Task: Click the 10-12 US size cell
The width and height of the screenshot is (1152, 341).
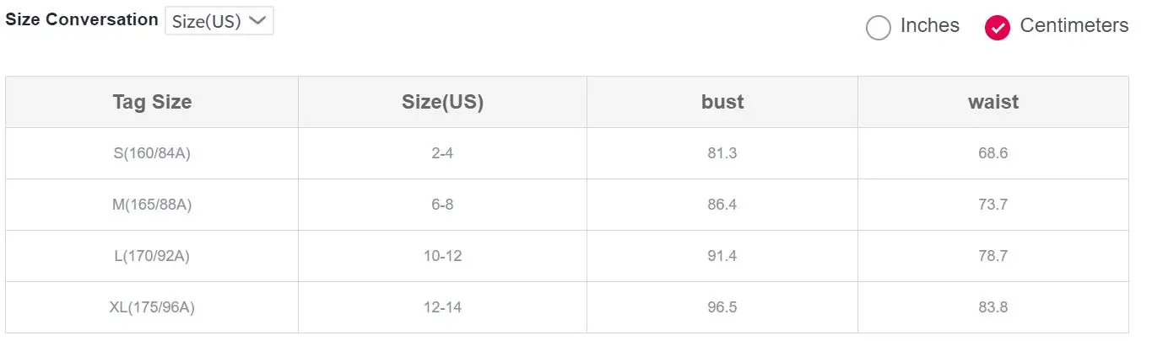Action: (x=442, y=256)
